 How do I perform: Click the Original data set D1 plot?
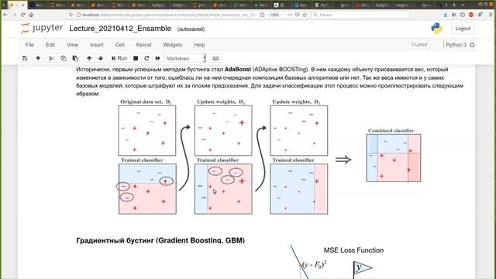pyautogui.click(x=147, y=130)
